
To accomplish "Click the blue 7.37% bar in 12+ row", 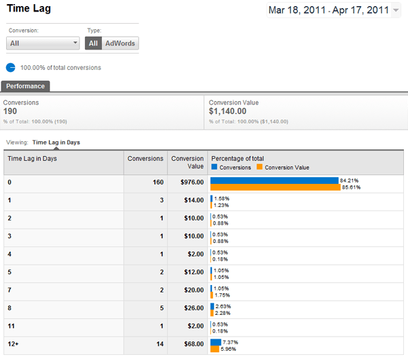I will 216,342.
